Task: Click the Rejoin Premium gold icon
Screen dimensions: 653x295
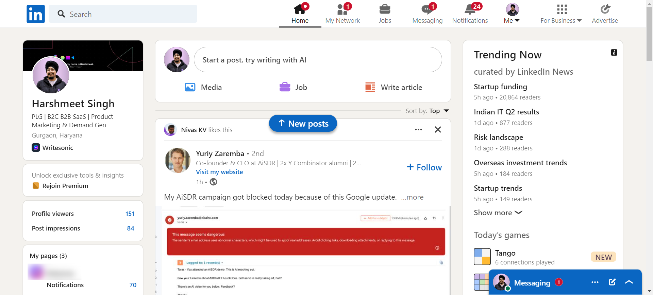Action: coord(36,186)
